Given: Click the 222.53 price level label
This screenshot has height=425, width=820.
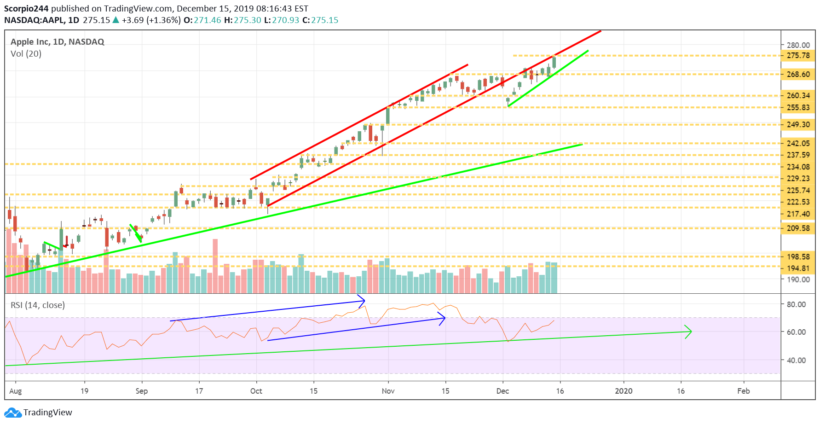Looking at the screenshot, I should click(x=798, y=202).
